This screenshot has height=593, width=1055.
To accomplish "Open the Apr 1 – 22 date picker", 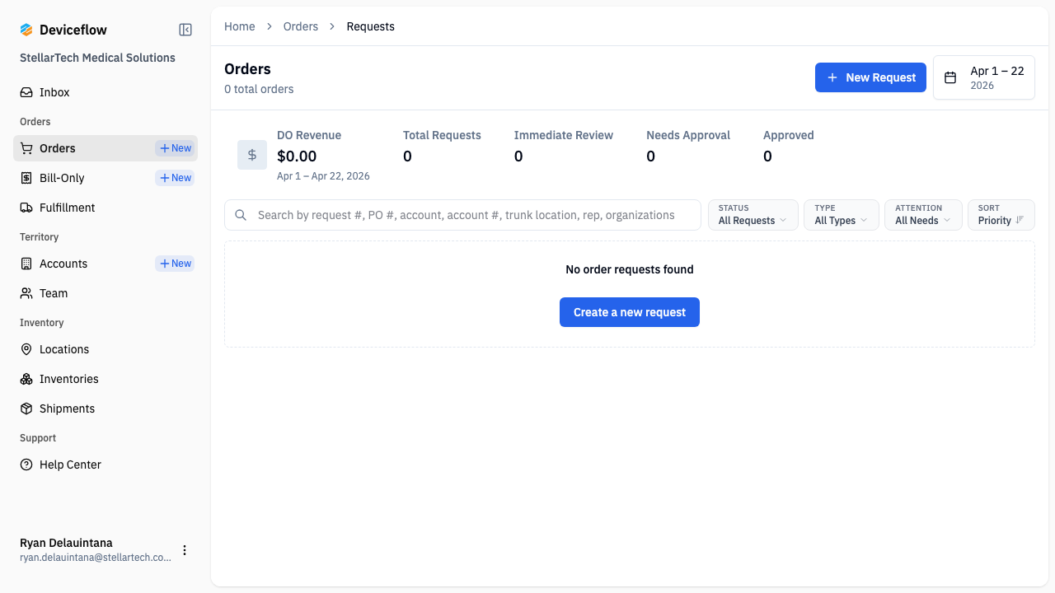I will pyautogui.click(x=984, y=77).
